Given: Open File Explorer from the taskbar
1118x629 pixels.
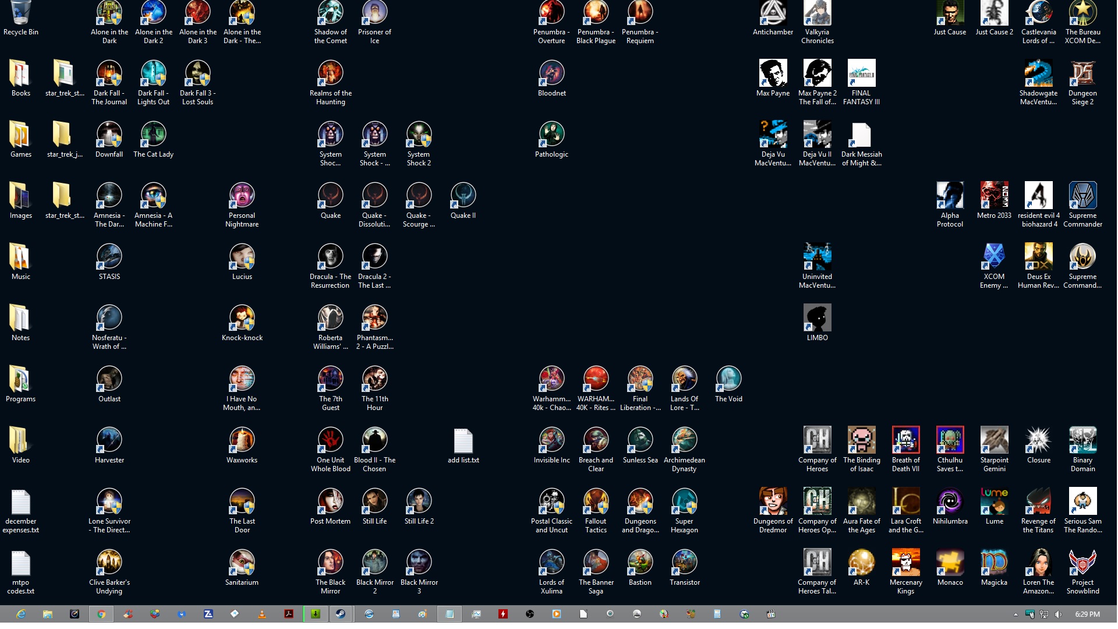Looking at the screenshot, I should 48,614.
